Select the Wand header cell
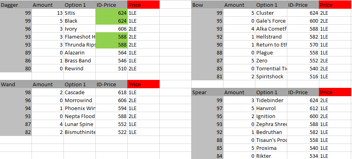Viewport: 352px width, 159px height. (x=16, y=84)
